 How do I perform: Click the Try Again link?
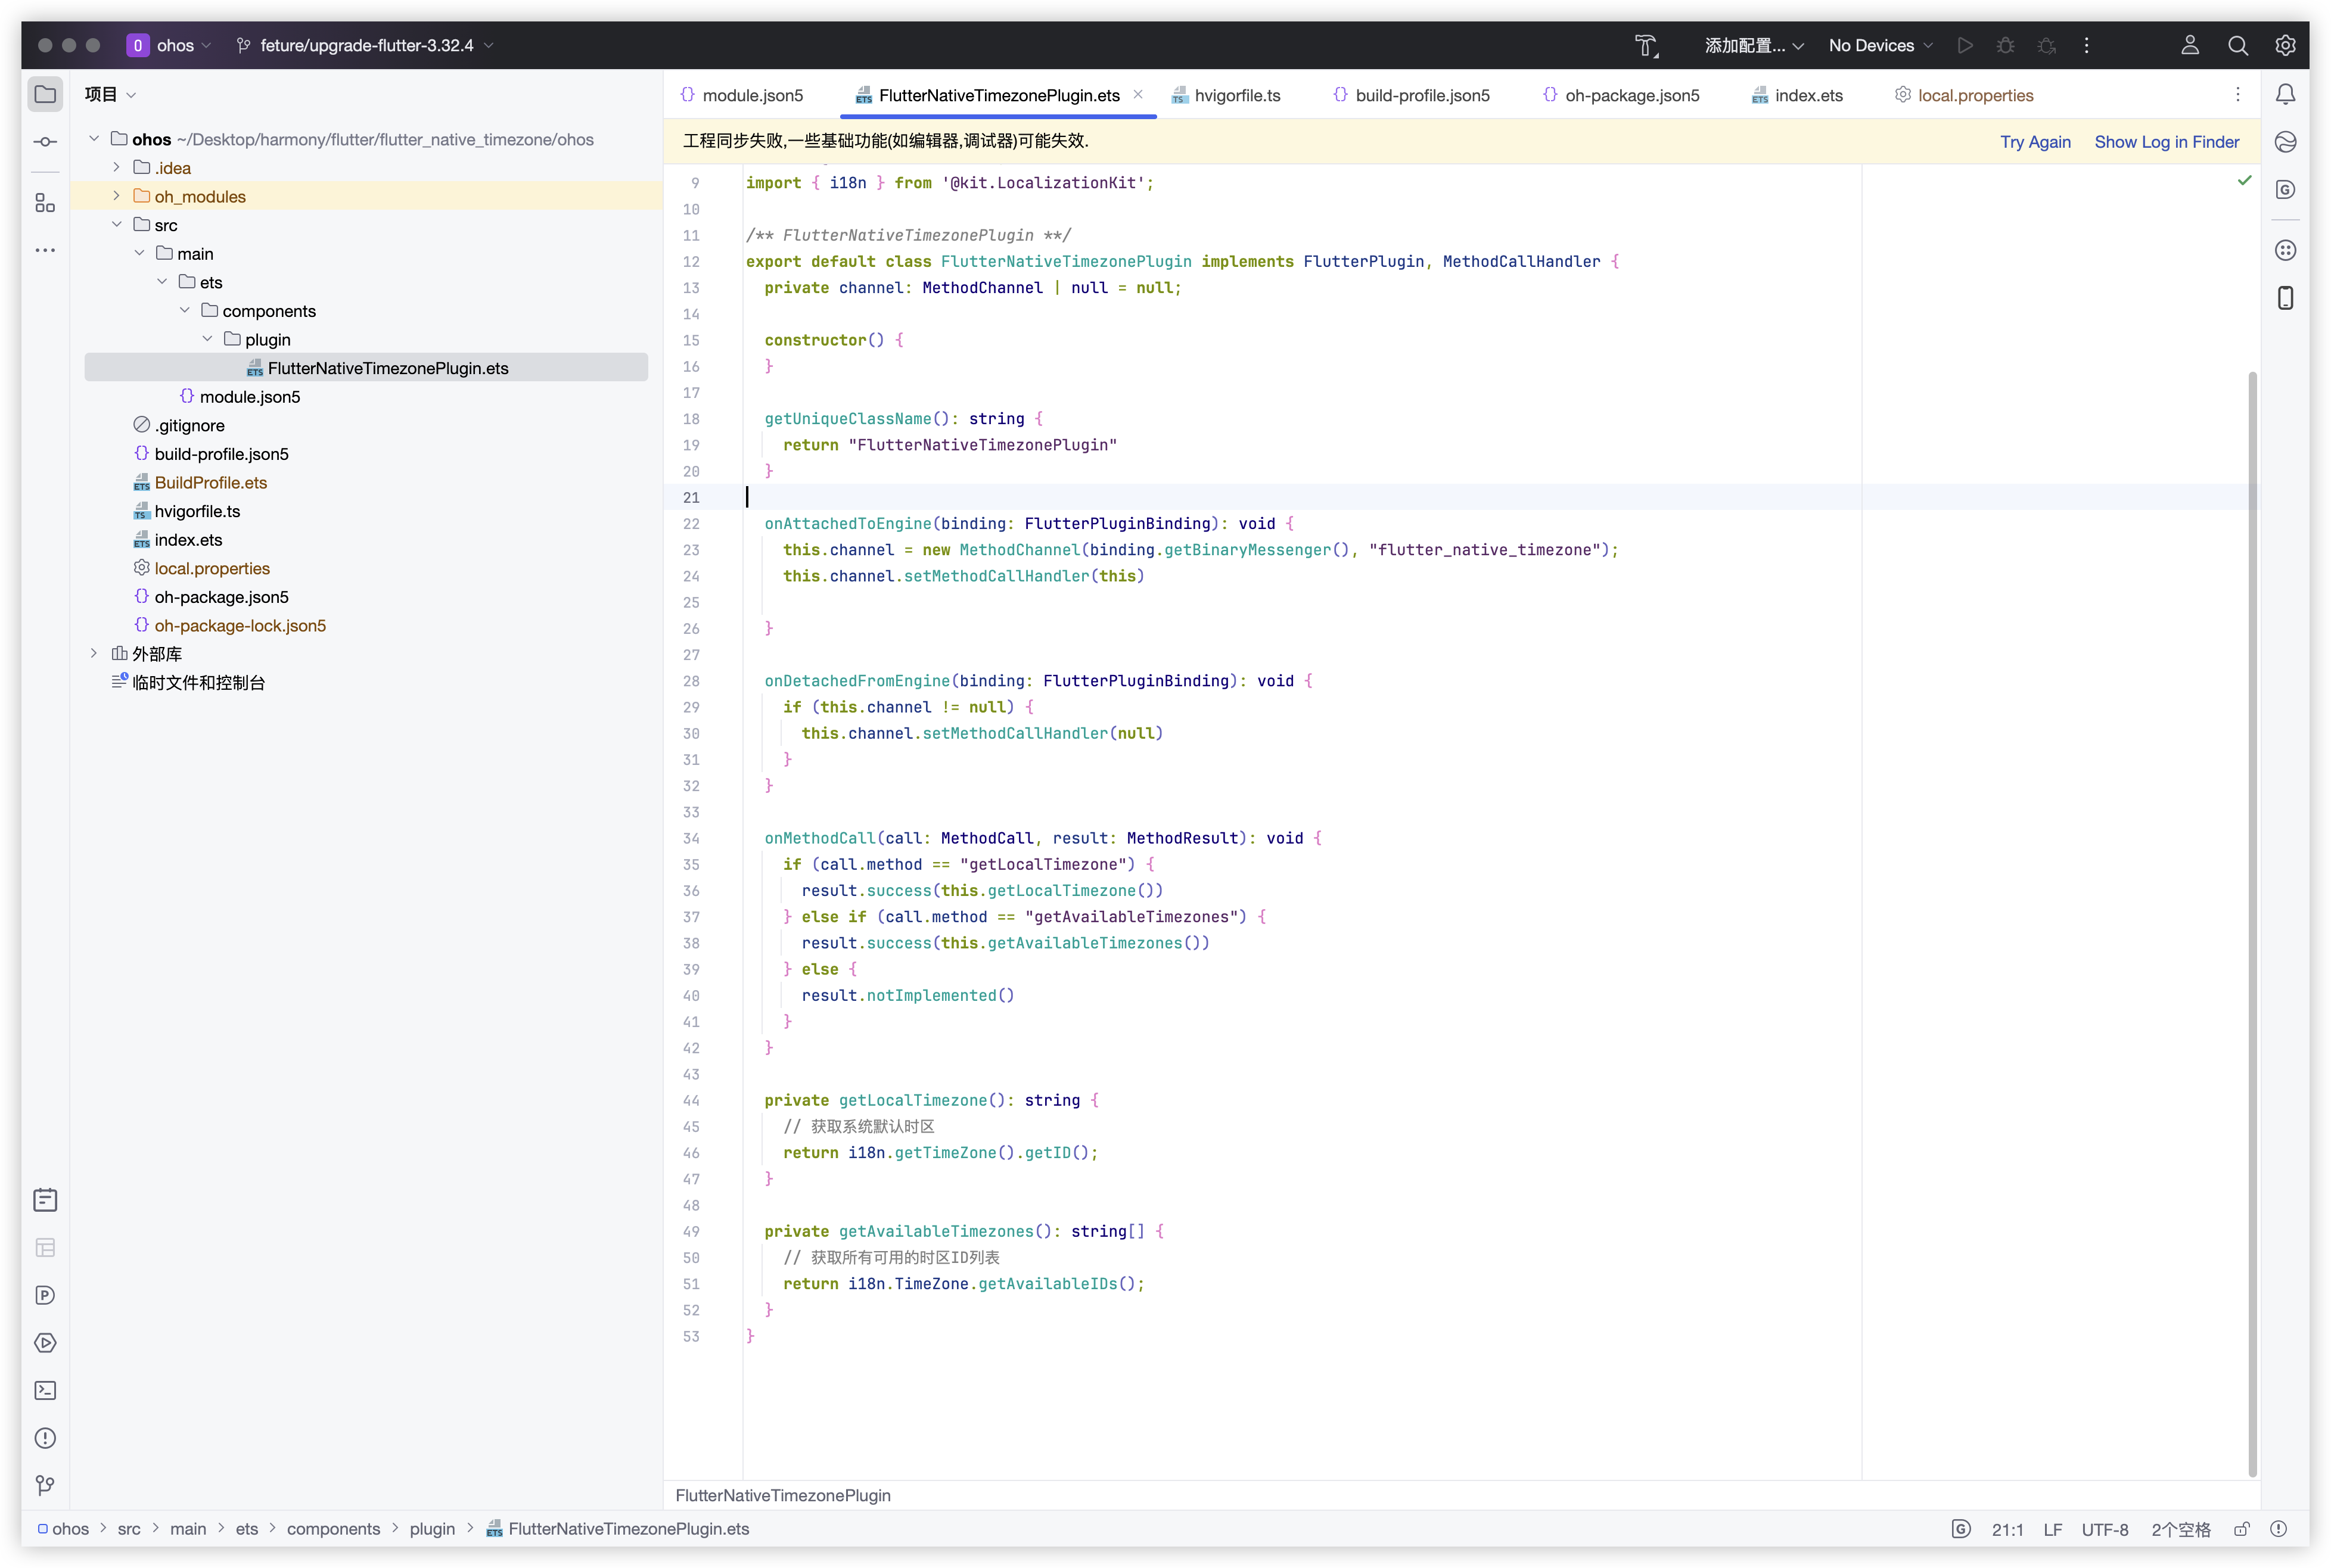(2035, 142)
